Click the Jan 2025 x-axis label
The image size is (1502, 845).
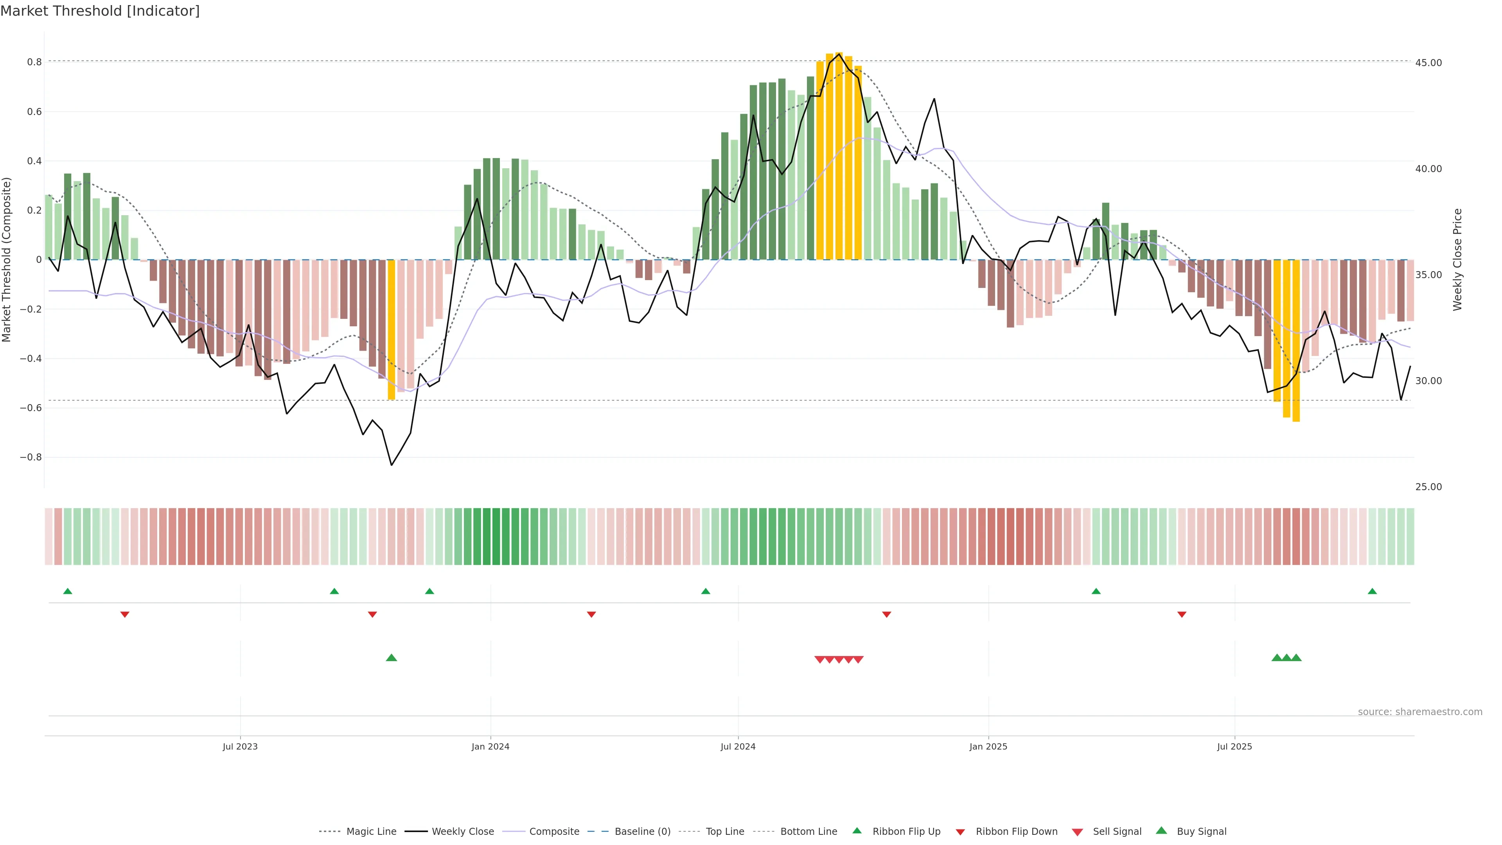click(988, 746)
